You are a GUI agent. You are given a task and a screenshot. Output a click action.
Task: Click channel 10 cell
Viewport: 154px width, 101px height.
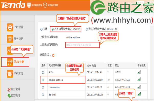(x=108, y=80)
